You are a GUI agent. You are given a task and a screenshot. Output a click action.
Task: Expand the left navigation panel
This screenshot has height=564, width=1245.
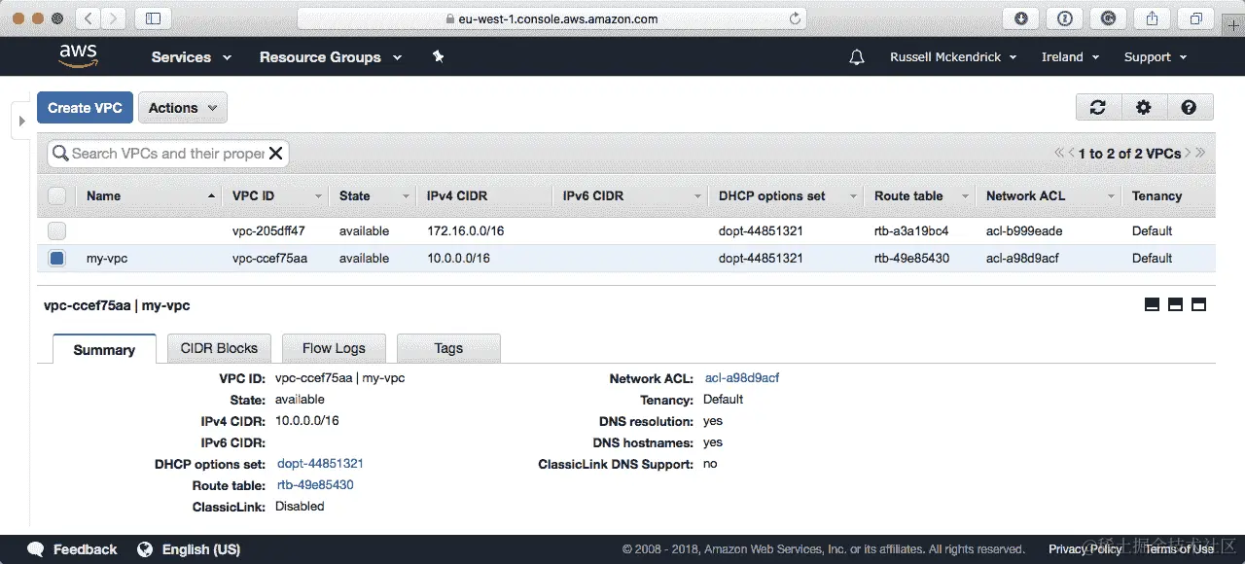point(21,121)
